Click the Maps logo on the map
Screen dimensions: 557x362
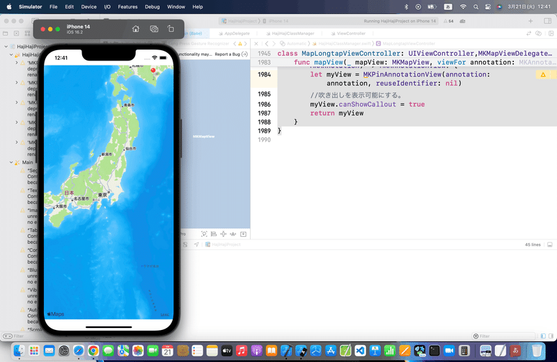coord(56,314)
